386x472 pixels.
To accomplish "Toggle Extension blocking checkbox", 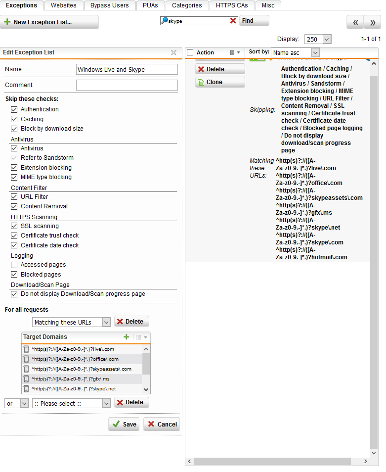I will [x=14, y=168].
